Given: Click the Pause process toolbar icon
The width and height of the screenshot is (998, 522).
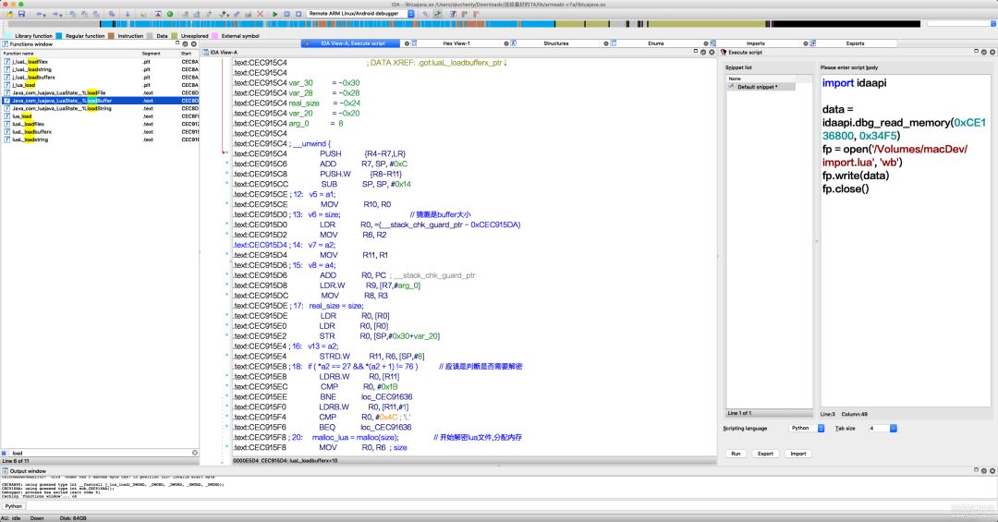Looking at the screenshot, I should point(286,14).
